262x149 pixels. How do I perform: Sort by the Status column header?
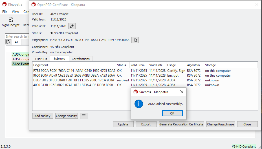[123, 65]
